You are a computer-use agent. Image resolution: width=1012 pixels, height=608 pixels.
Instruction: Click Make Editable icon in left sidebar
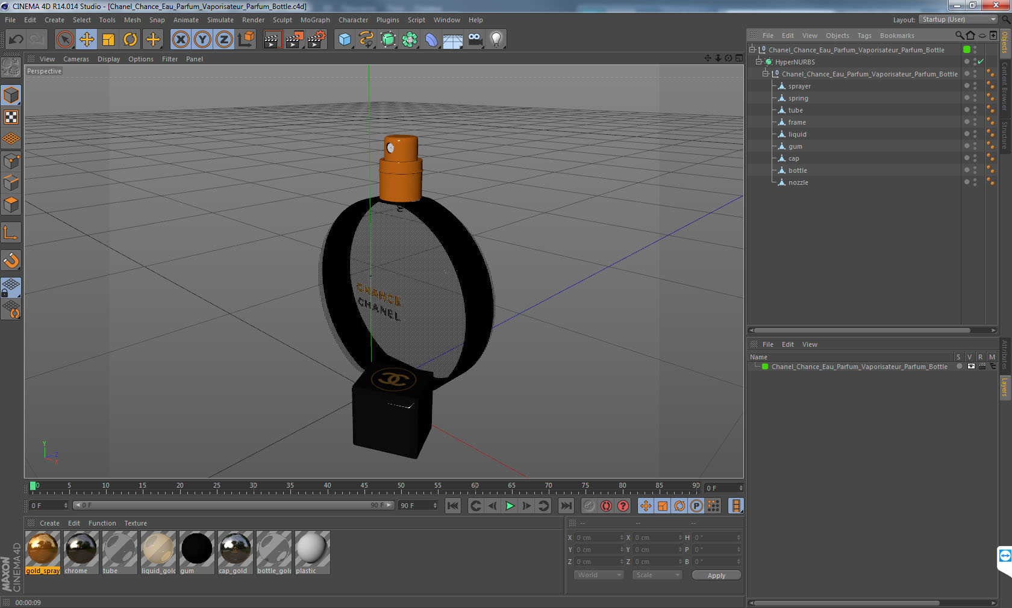11,68
